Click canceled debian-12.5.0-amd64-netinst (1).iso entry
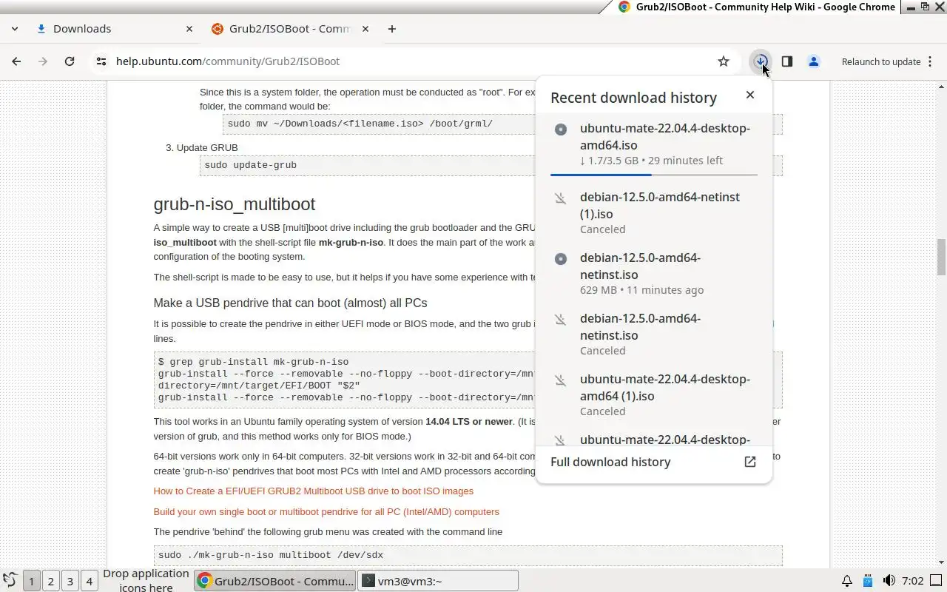947x592 pixels. 654,213
